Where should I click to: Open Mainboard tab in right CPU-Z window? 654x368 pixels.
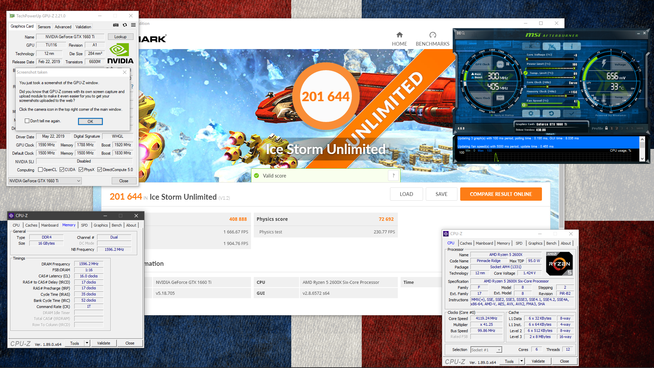(484, 243)
